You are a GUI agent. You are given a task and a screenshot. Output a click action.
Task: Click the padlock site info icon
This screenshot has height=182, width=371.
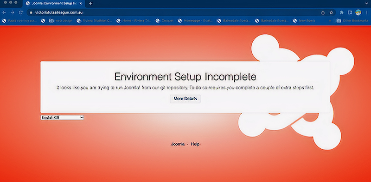pyautogui.click(x=31, y=12)
